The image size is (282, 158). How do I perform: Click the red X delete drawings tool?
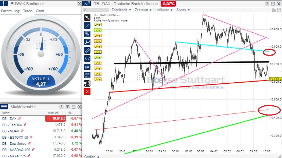(x=87, y=91)
